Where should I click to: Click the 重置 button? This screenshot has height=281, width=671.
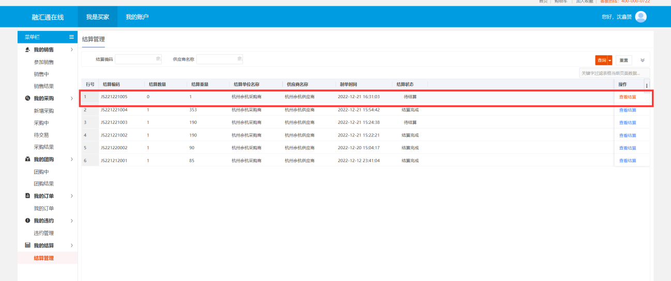point(624,60)
